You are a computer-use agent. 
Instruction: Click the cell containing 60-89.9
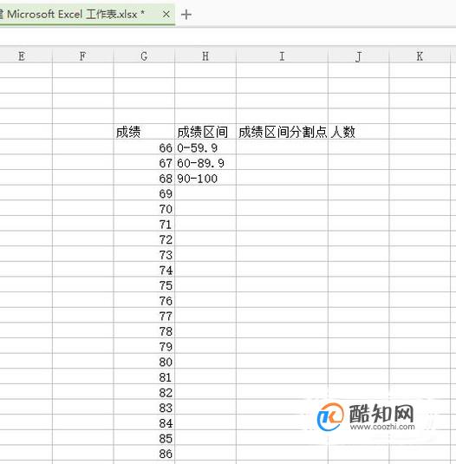(205, 163)
